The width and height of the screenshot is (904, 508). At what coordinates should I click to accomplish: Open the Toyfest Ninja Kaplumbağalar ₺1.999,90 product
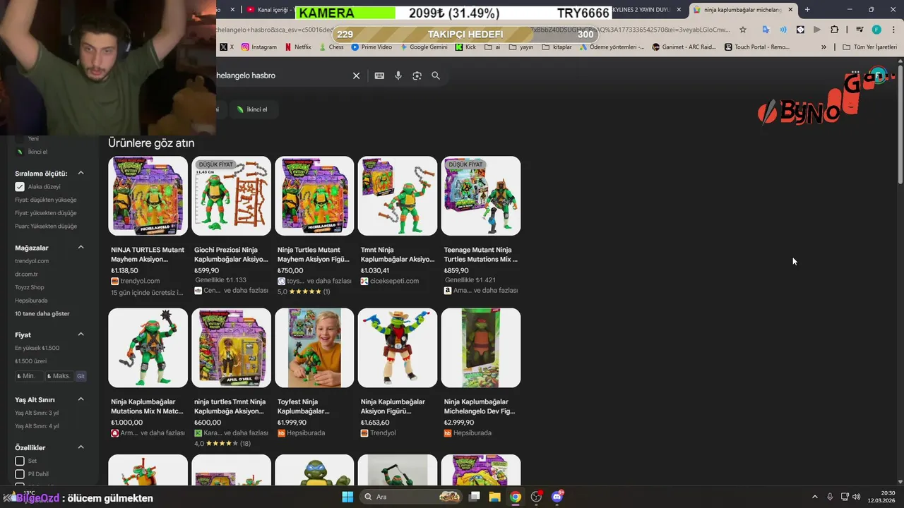point(314,373)
